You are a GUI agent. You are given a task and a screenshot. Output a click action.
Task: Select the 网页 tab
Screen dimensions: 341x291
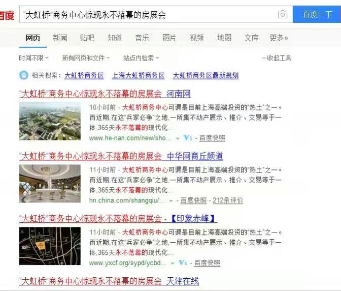[x=33, y=38]
